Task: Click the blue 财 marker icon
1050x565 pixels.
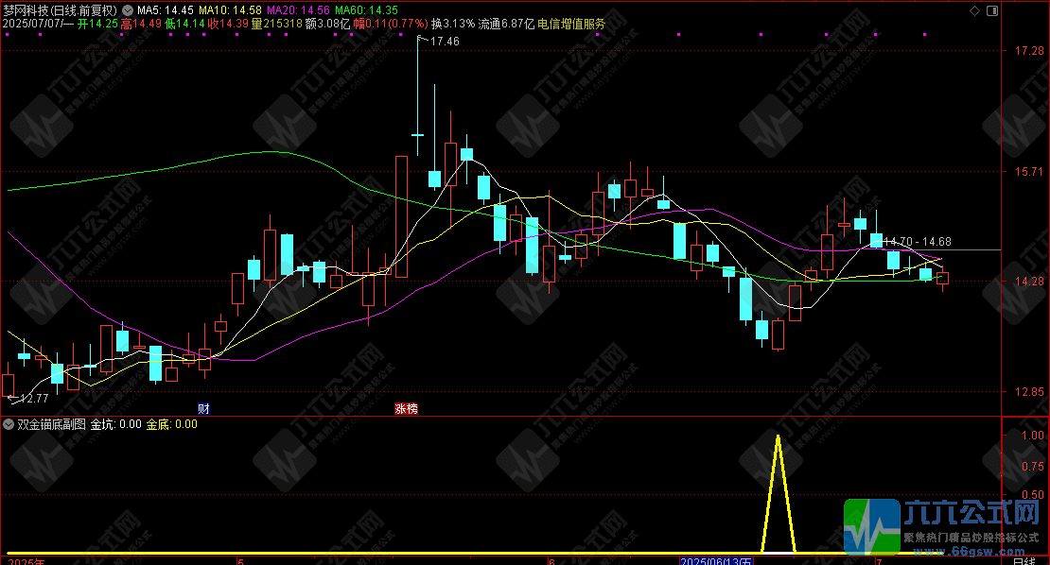Action: tap(203, 409)
